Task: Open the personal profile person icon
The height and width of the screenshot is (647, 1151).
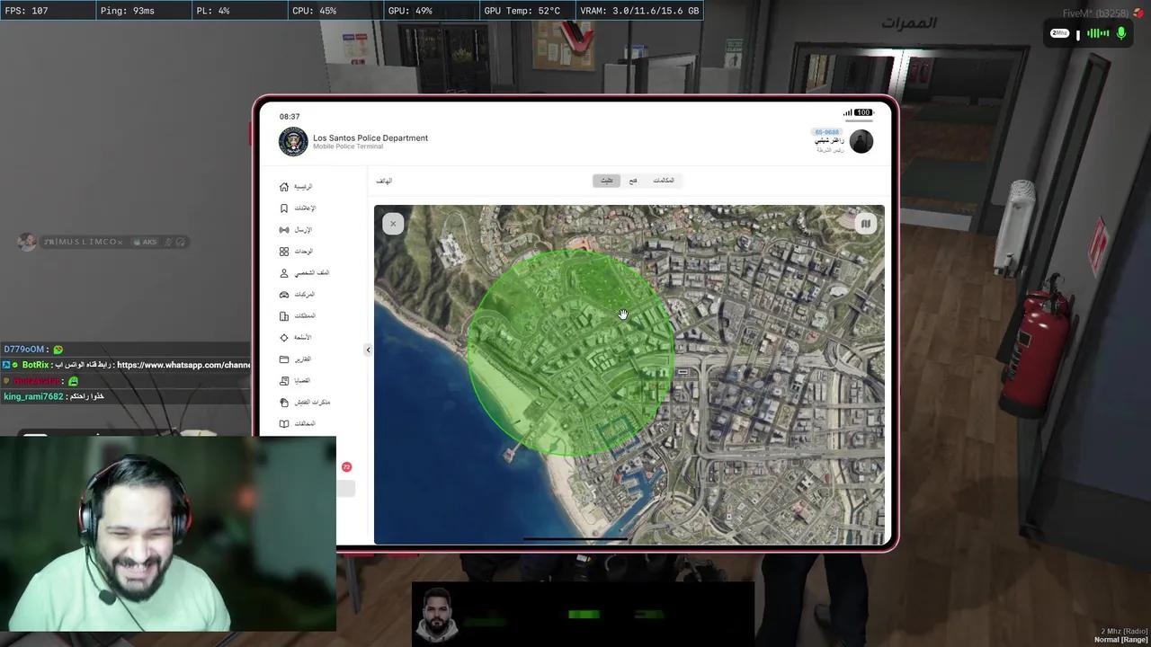Action: coord(284,273)
